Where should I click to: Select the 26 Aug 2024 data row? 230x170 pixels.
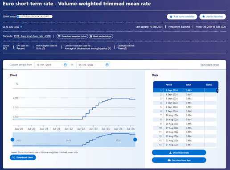coord(185,132)
